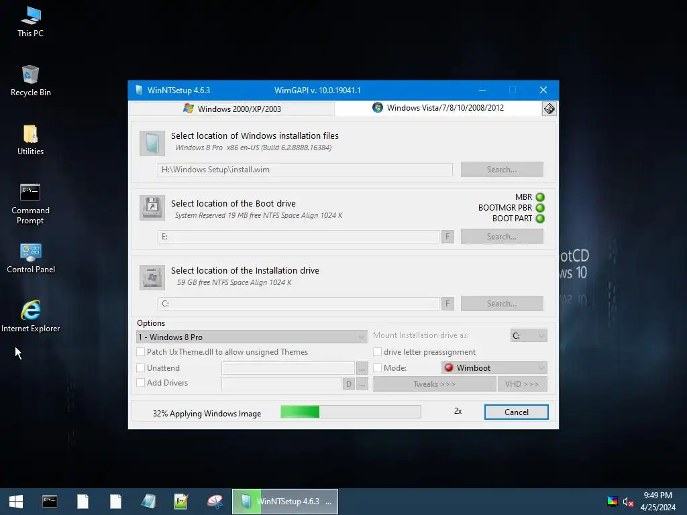The height and width of the screenshot is (515, 687).
Task: Click the display color tray icon
Action: [x=612, y=502]
